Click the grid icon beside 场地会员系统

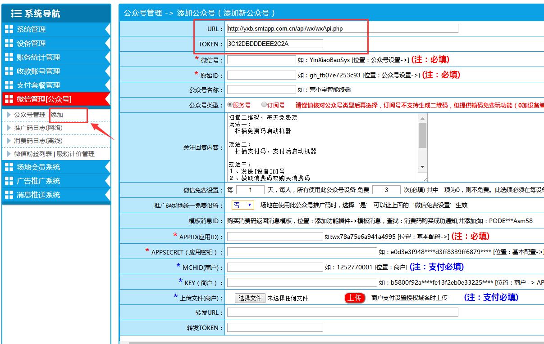(9, 167)
